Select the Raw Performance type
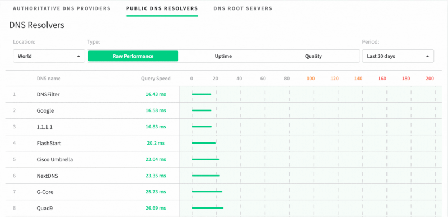This screenshot has height=217, width=448. (x=133, y=56)
